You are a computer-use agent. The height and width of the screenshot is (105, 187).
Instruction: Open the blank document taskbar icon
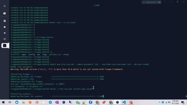pos(44,102)
